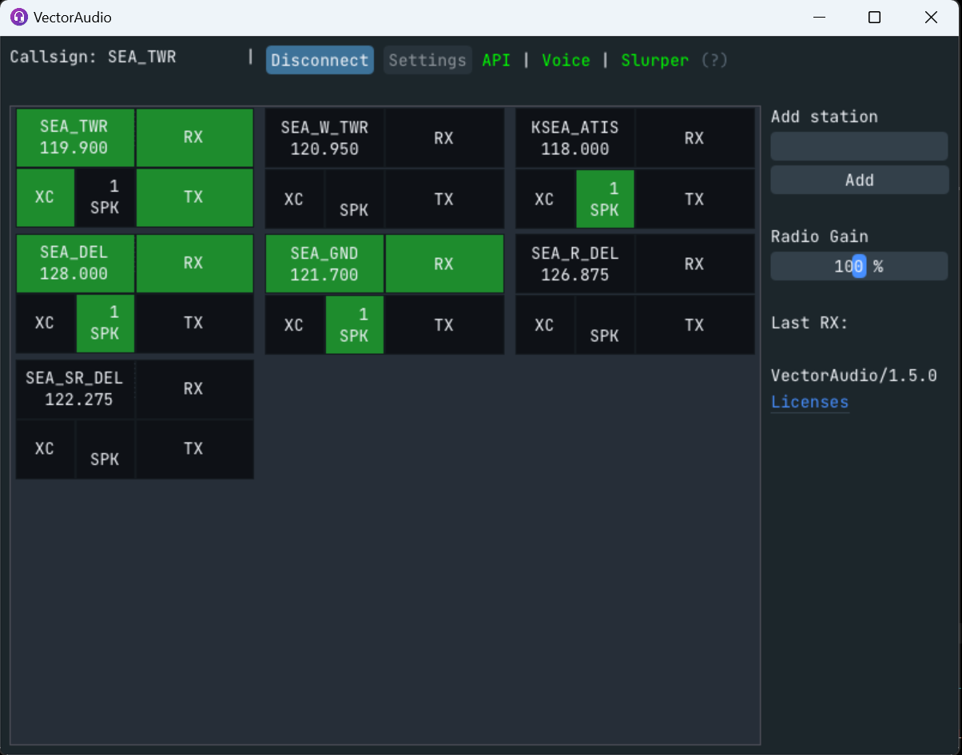Enable RX on SEA_SR_DEL station

[194, 388]
